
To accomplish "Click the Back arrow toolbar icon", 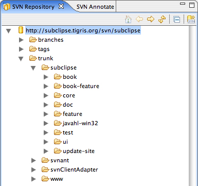I will pyautogui.click(x=139, y=19).
